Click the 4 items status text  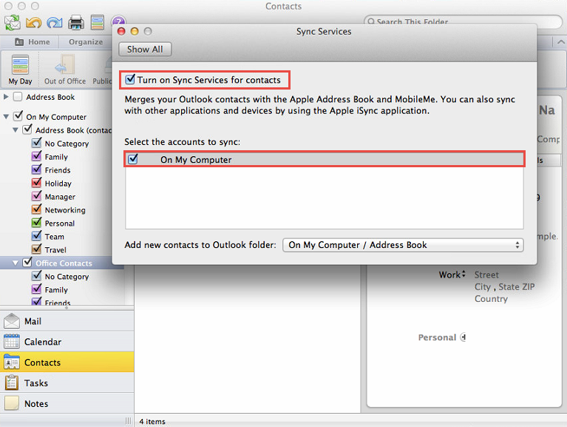(152, 421)
